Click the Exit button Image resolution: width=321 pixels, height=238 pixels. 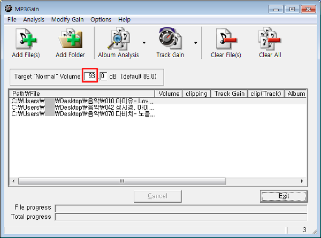coord(284,196)
